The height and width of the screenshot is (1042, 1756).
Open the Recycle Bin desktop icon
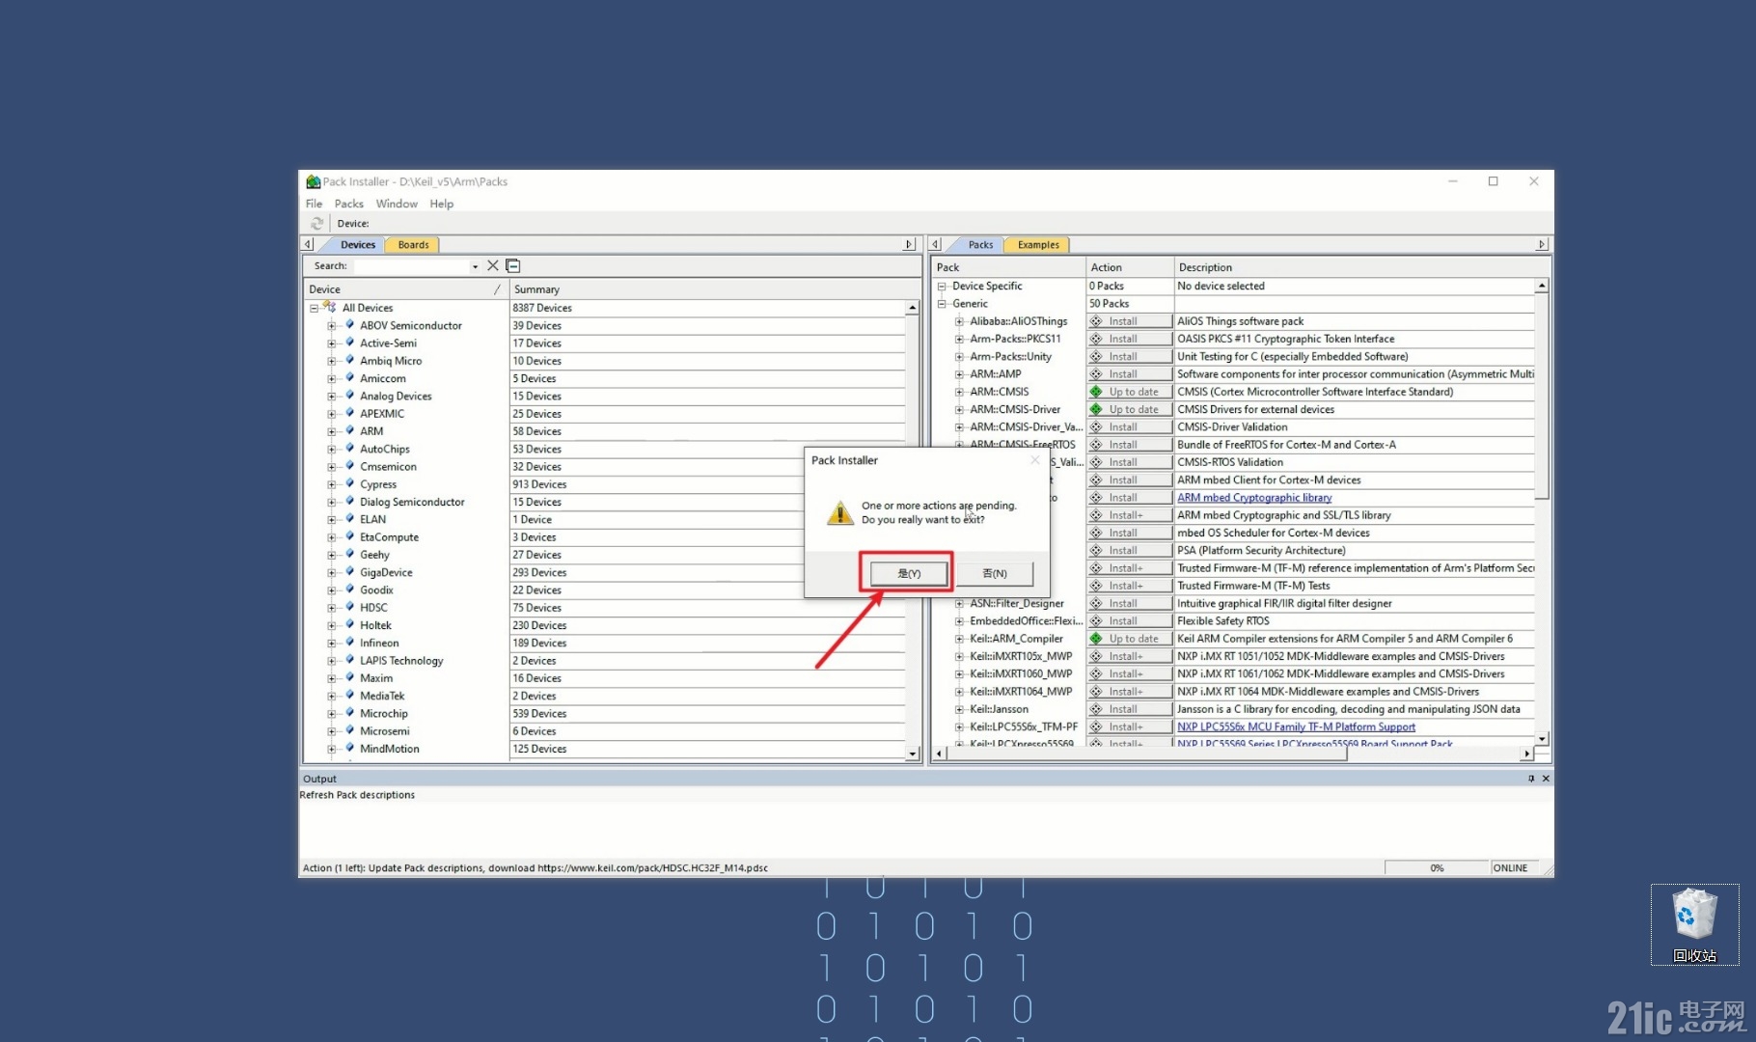point(1695,924)
